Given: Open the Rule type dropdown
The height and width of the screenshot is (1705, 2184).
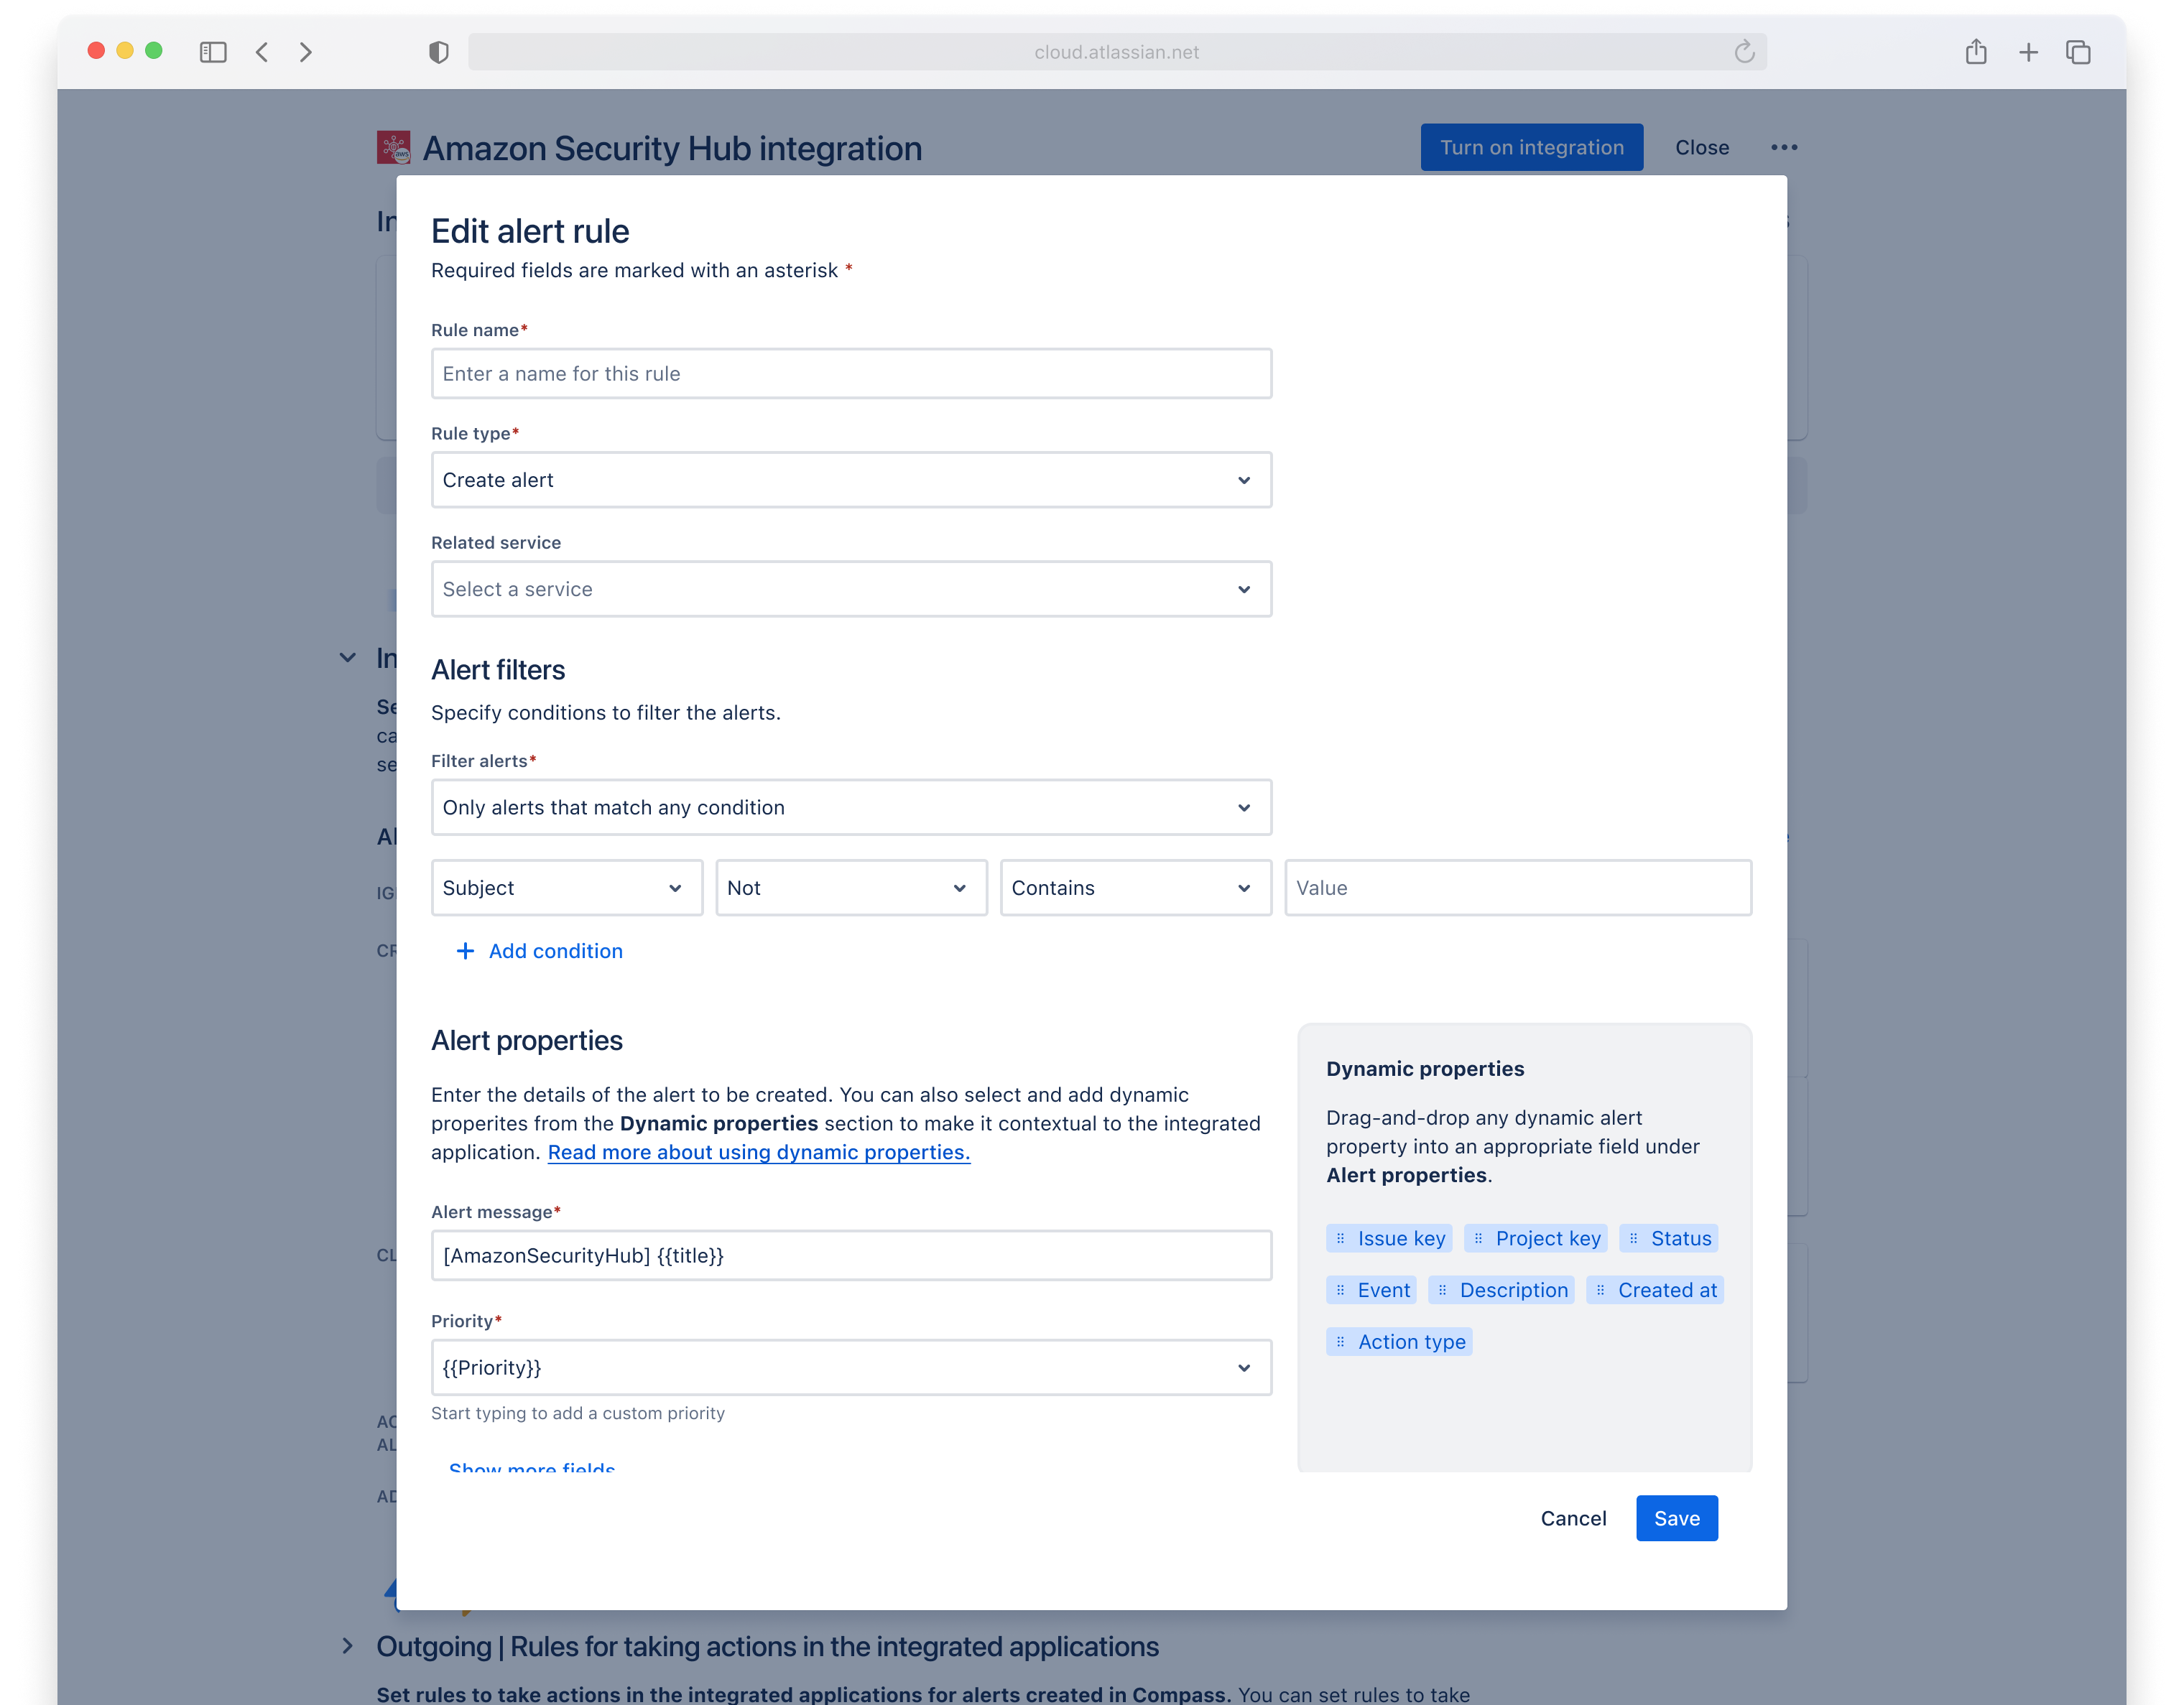Looking at the screenshot, I should coord(851,480).
